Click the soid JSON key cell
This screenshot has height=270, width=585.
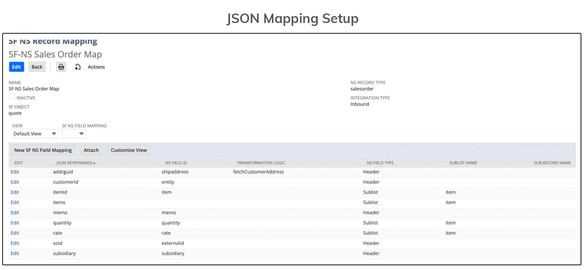pos(57,243)
